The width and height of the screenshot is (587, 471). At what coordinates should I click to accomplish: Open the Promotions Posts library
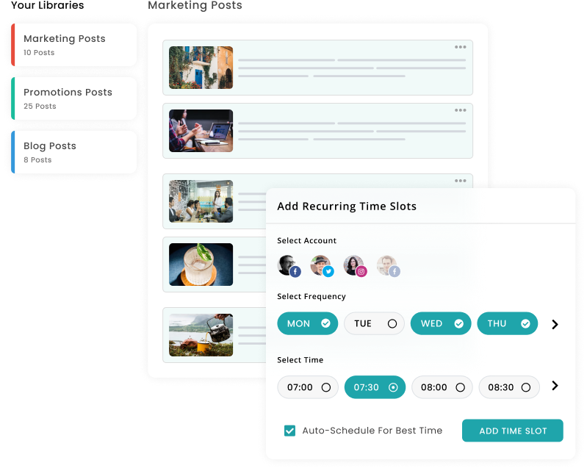(x=73, y=98)
